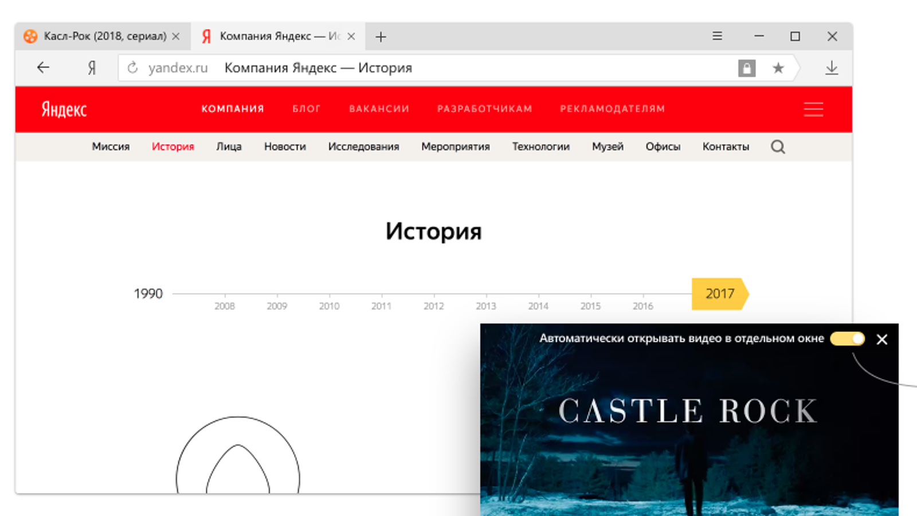Select year 2012 on the timeline

point(434,306)
